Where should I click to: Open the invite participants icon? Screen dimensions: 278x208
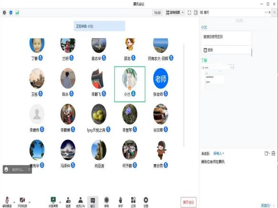[68, 202]
